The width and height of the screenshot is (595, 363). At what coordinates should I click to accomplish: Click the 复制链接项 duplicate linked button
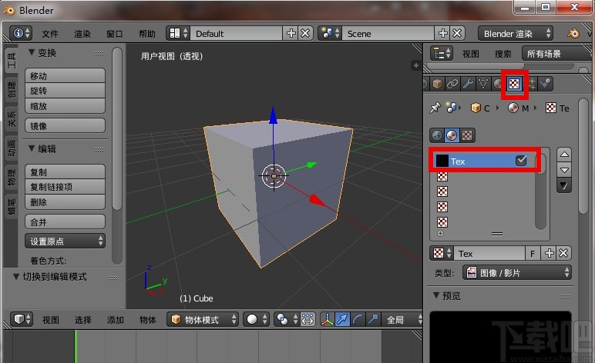tap(65, 187)
